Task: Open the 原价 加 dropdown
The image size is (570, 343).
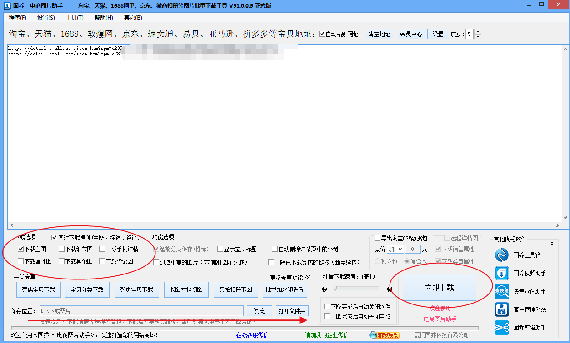Action: 395,249
